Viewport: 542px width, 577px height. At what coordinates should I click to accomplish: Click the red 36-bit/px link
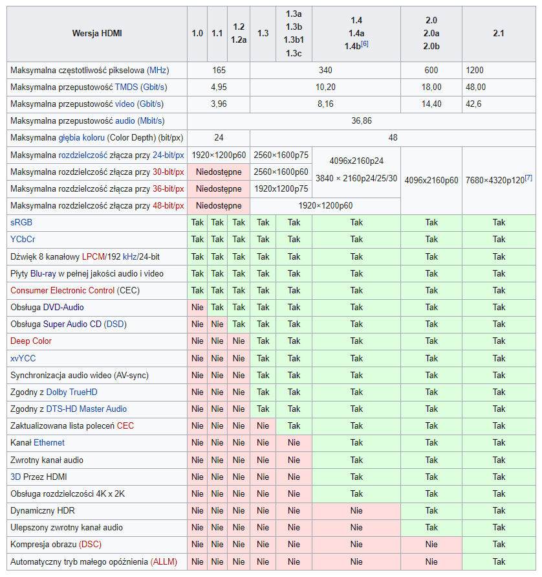coord(168,189)
